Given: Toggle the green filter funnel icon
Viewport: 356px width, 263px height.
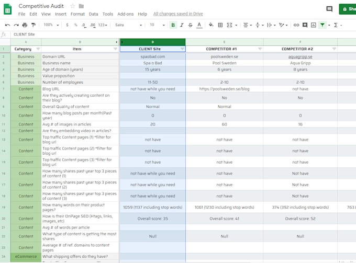Looking at the screenshot, I should tap(322, 25).
